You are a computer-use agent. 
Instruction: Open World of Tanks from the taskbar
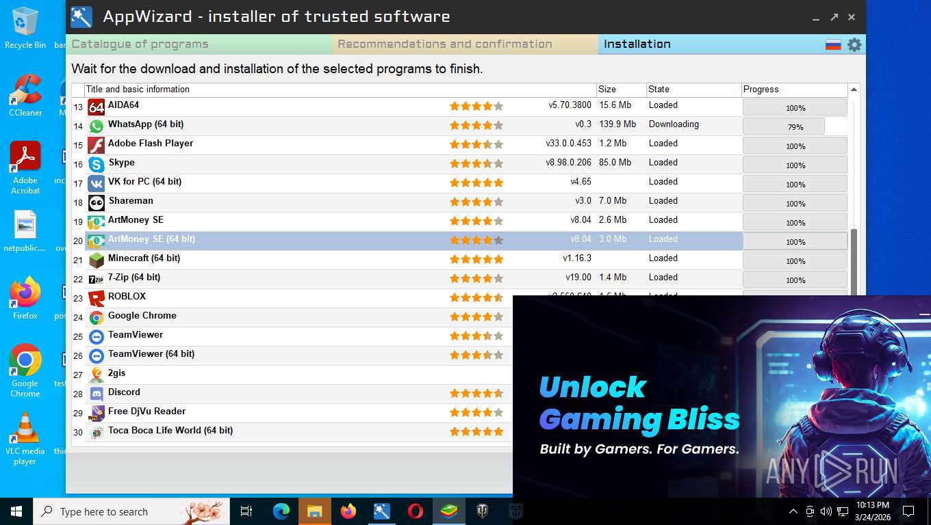(x=483, y=511)
